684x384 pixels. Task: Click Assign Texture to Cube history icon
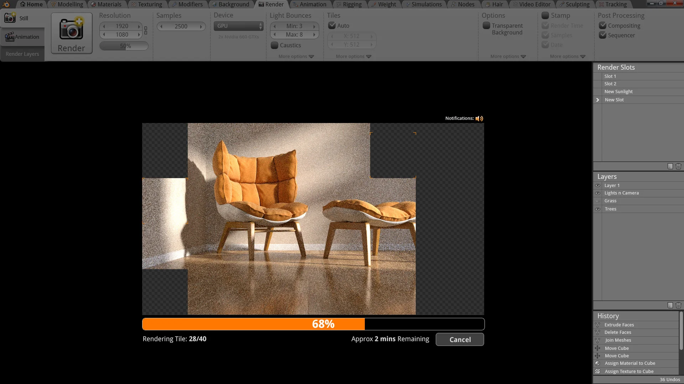click(x=597, y=371)
